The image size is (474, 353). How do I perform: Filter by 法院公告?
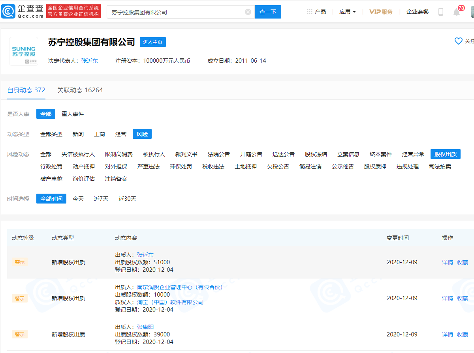click(219, 154)
